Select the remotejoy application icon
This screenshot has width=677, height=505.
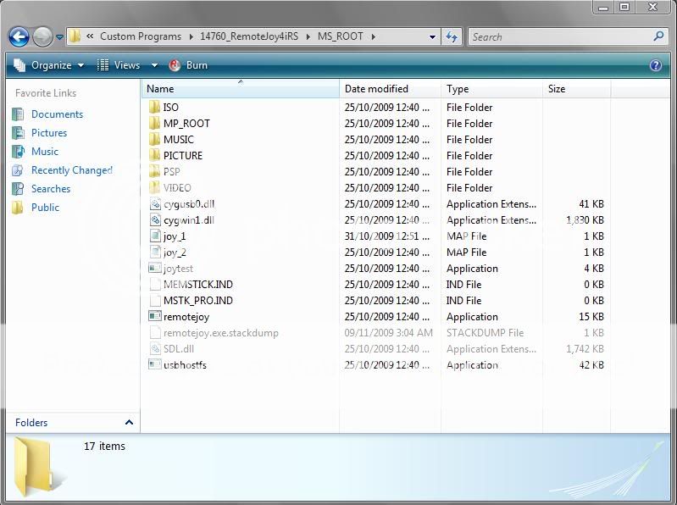pyautogui.click(x=154, y=317)
